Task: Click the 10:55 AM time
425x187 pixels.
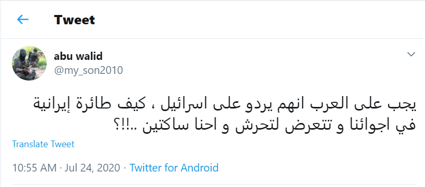Action: (x=34, y=167)
